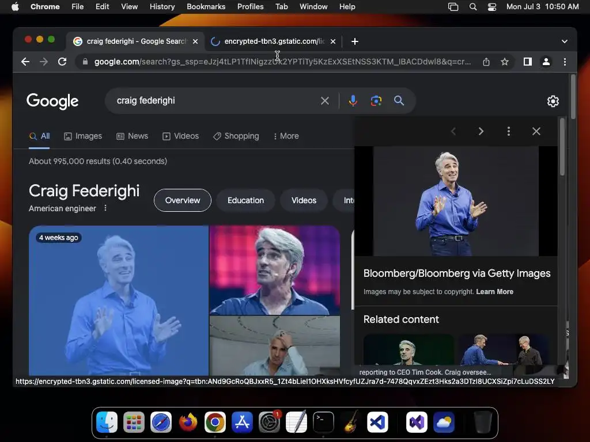This screenshot has width=590, height=442.
Task: Open Visual Studio Code from the Dock
Action: (x=378, y=422)
